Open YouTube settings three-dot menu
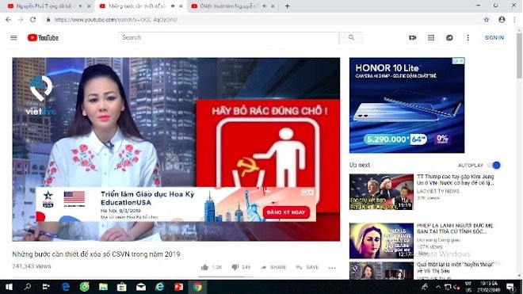 [468, 38]
